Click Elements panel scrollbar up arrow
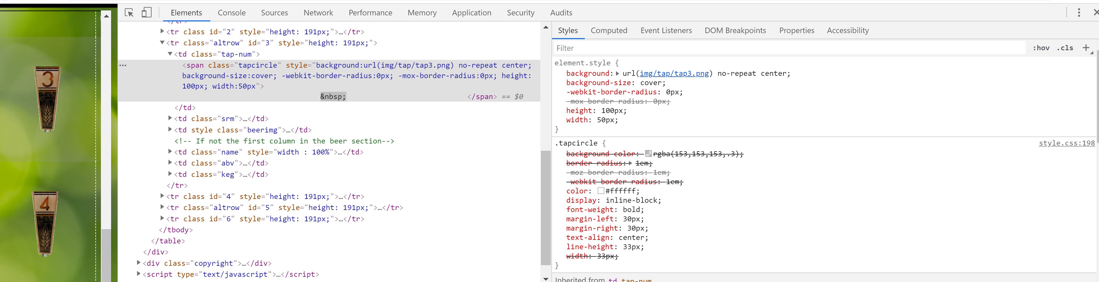Viewport: 1099px width, 282px height. coord(546,27)
